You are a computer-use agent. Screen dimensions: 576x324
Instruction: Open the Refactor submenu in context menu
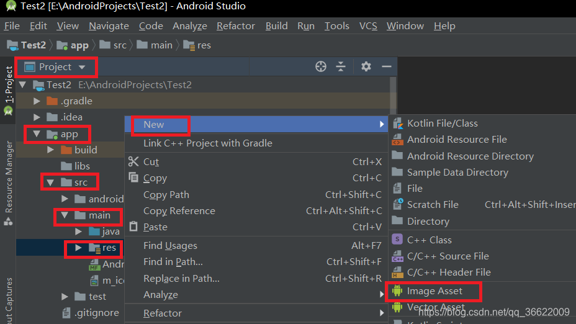click(x=256, y=313)
